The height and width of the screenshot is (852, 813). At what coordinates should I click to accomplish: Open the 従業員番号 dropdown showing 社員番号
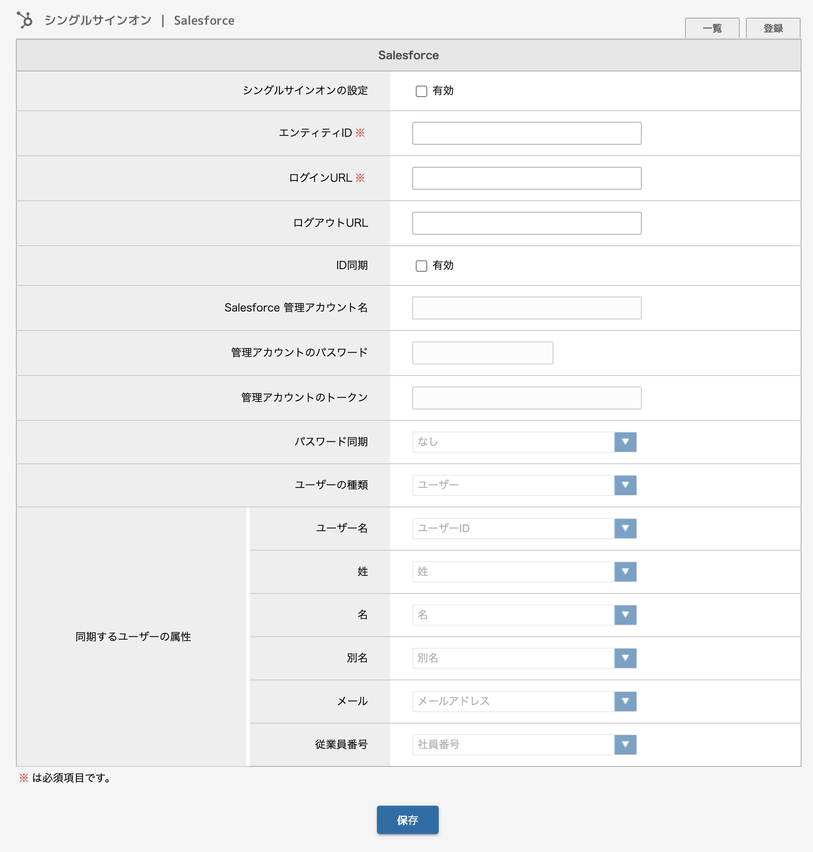point(524,744)
